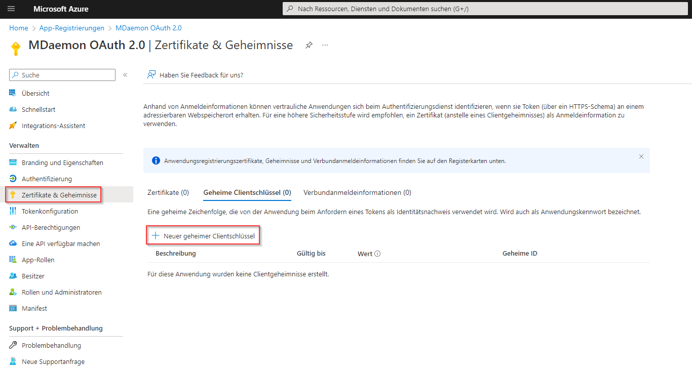The height and width of the screenshot is (368, 692).
Task: Switch to Verbundanmeldeinformationen (0) tab
Action: (357, 192)
